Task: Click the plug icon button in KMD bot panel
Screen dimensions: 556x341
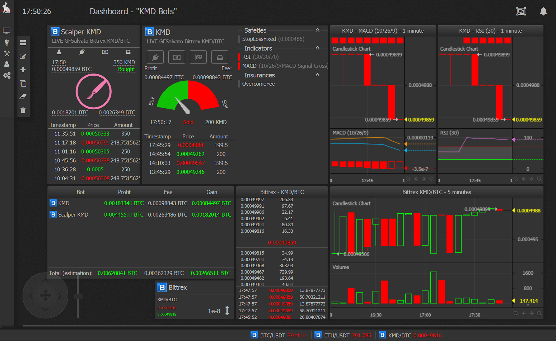Action: pyautogui.click(x=155, y=57)
